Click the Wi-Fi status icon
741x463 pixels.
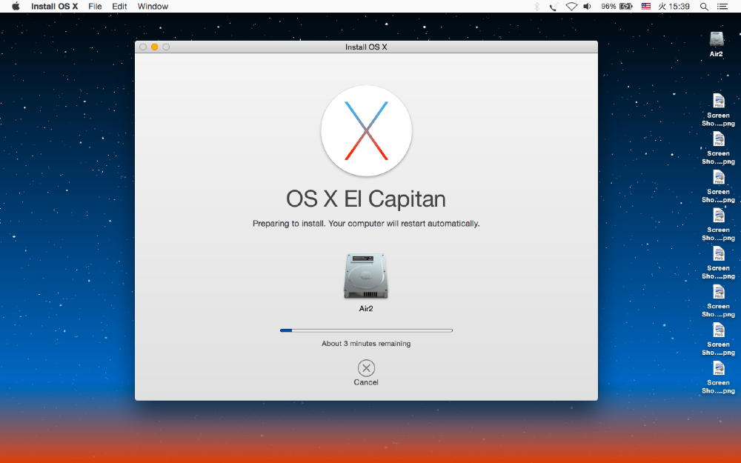[571, 7]
